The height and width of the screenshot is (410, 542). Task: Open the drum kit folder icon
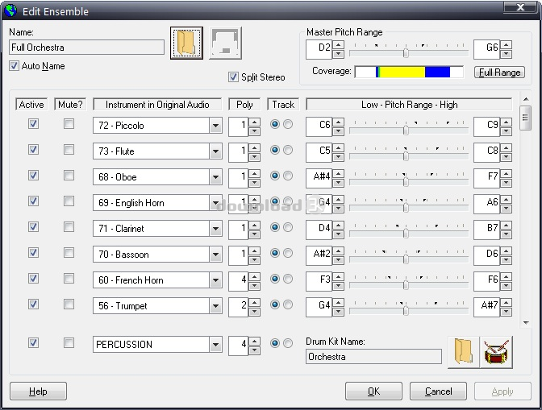(x=461, y=352)
